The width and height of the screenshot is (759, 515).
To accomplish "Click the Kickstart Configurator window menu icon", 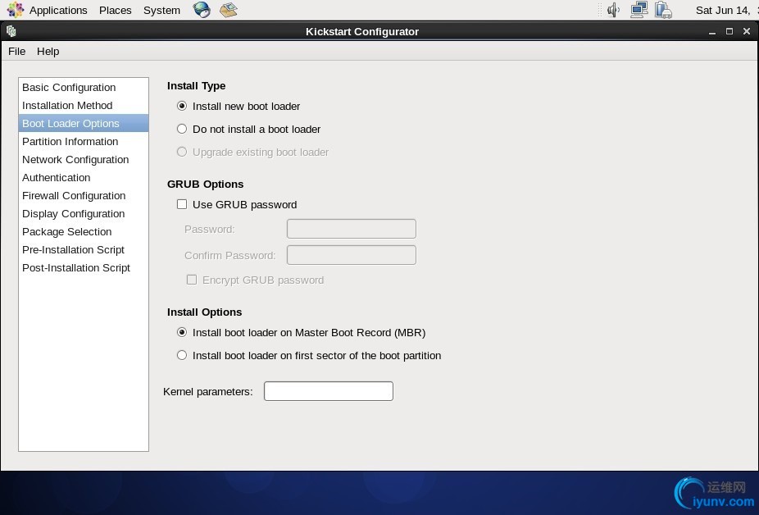I will coord(11,31).
